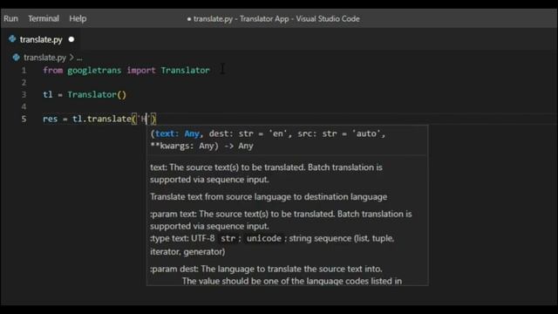This screenshot has width=558, height=314.
Task: Click the Python icon in the breadcrumb
Action: pos(16,58)
